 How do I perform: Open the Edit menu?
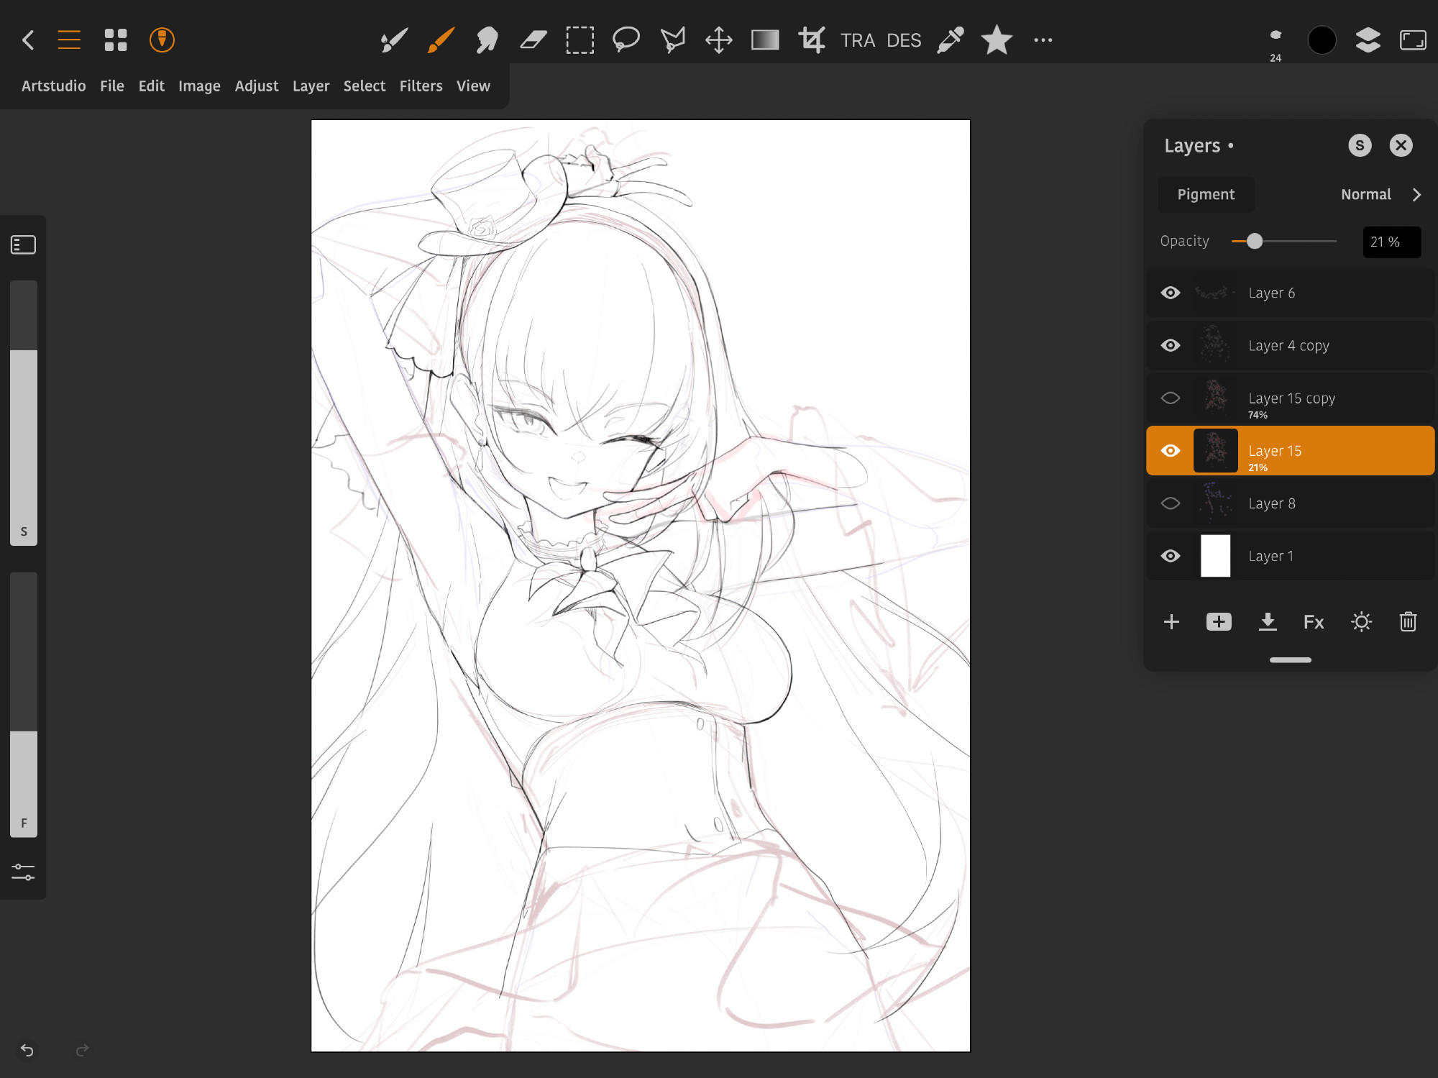pos(151,86)
